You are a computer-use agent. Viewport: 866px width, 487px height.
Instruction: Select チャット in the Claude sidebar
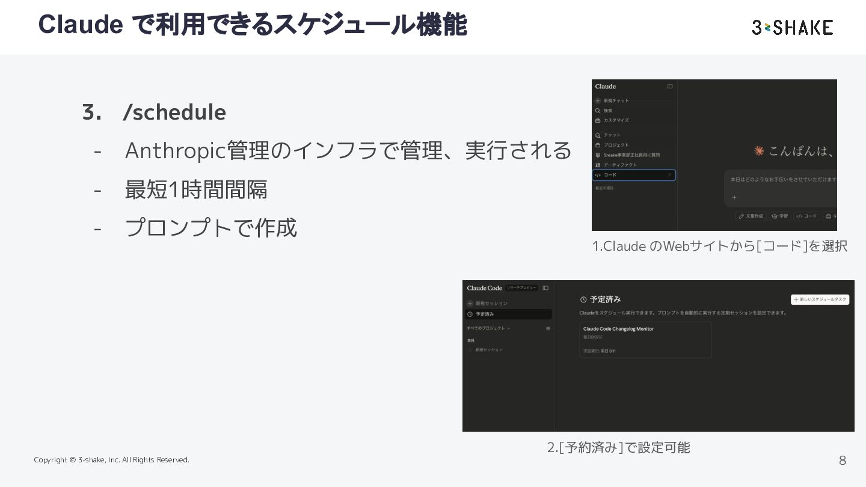tap(608, 135)
